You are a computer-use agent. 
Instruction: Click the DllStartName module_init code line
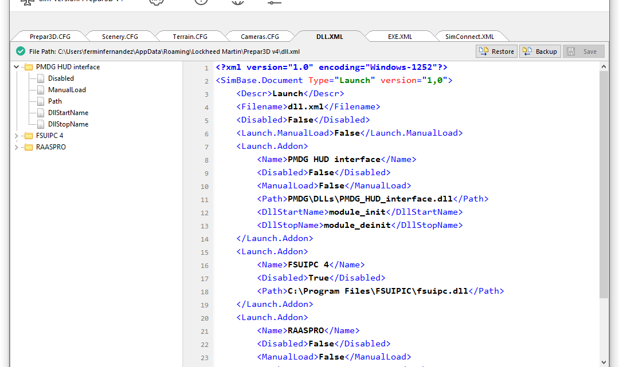(359, 212)
